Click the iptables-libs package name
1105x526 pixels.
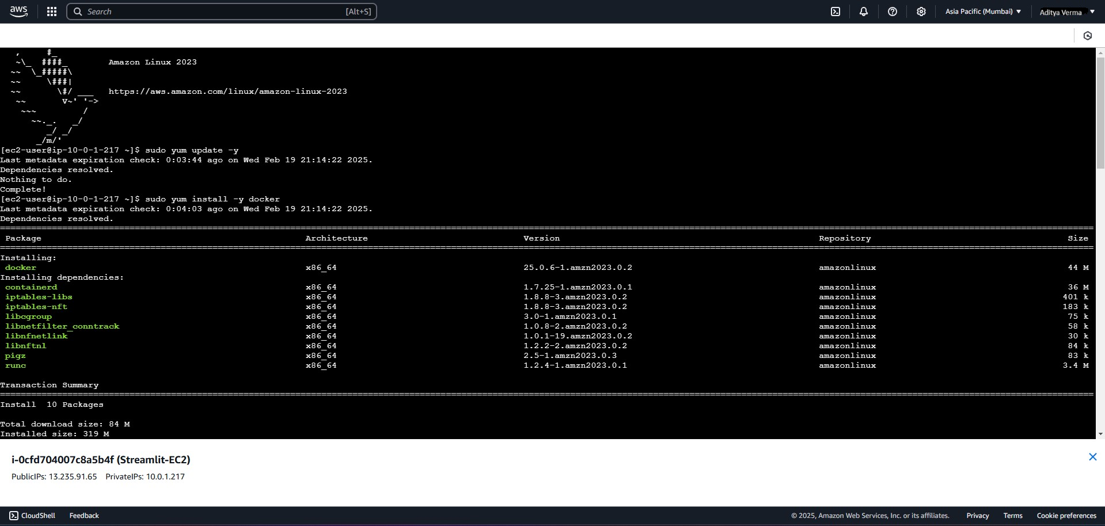39,297
